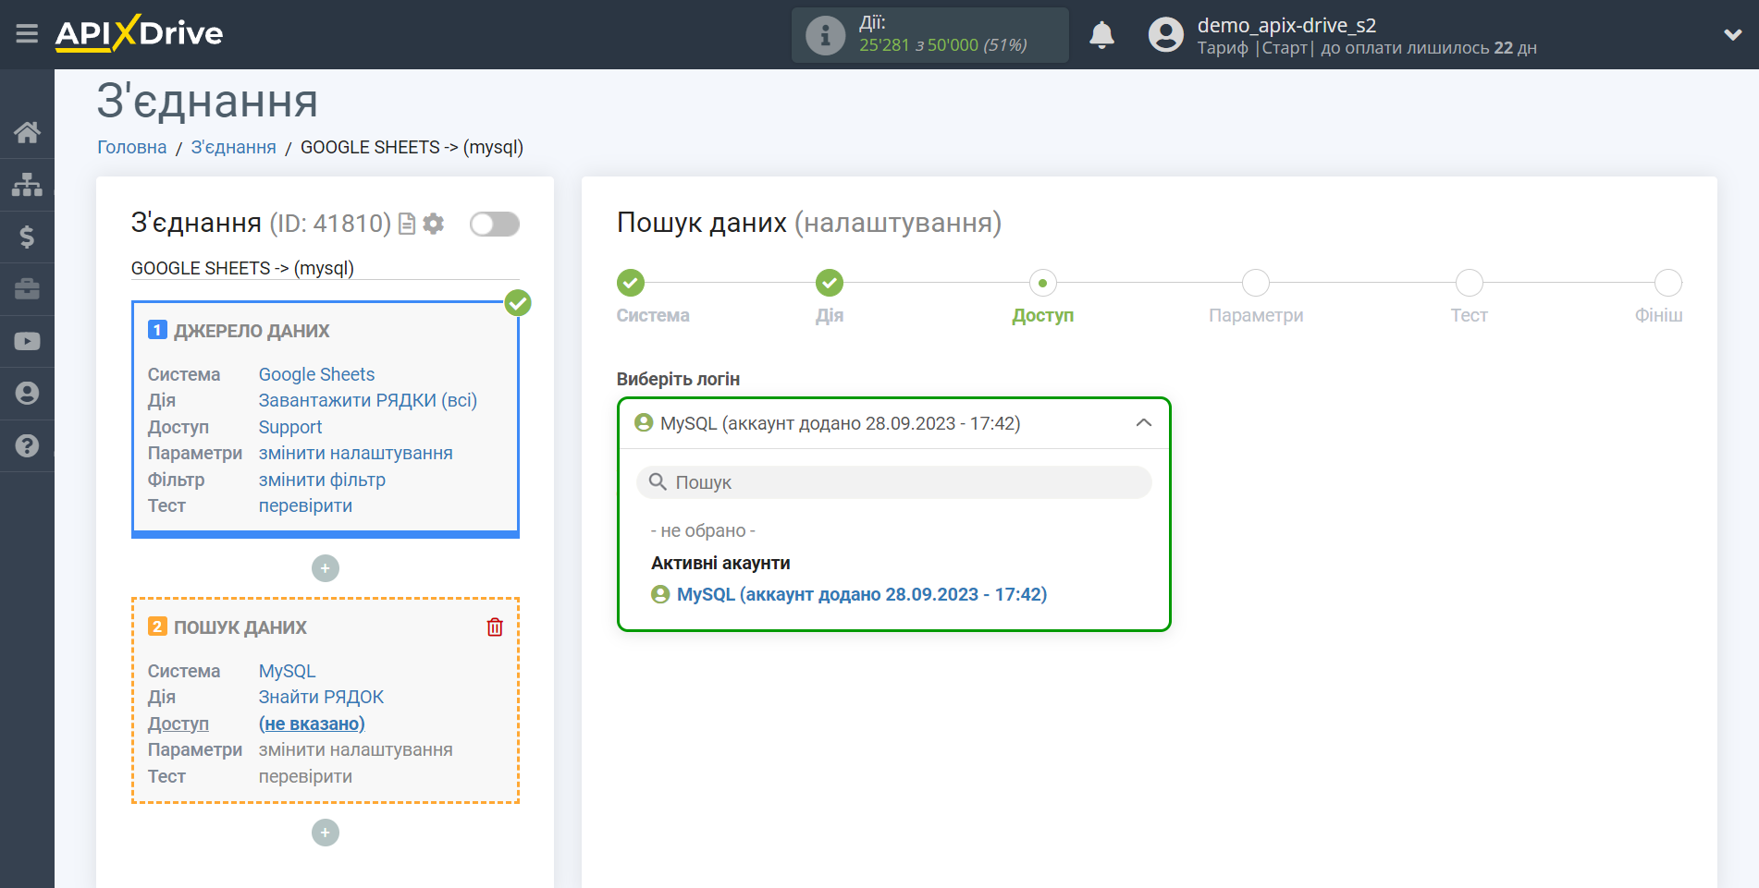Click the Support access link
The width and height of the screenshot is (1759, 888).
tap(290, 427)
